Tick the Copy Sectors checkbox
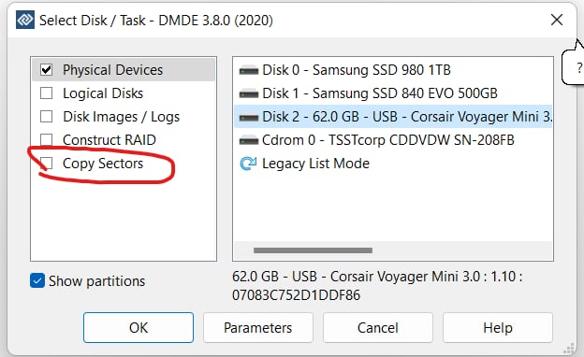The height and width of the screenshot is (357, 584). (46, 163)
